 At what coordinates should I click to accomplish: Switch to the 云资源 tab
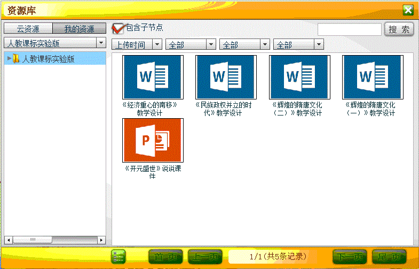(x=29, y=29)
